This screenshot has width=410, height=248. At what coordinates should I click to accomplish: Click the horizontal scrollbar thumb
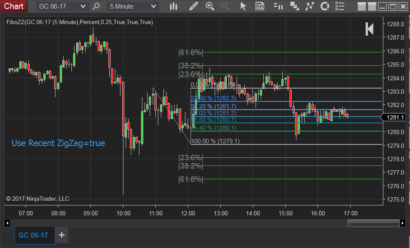point(373,223)
